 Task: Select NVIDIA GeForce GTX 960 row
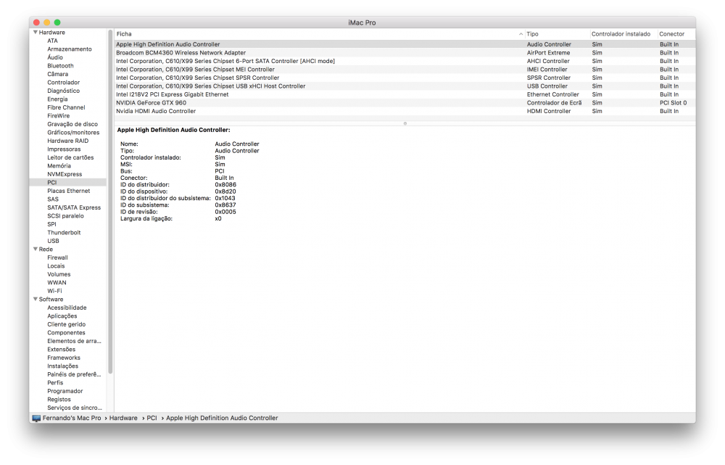(x=405, y=103)
